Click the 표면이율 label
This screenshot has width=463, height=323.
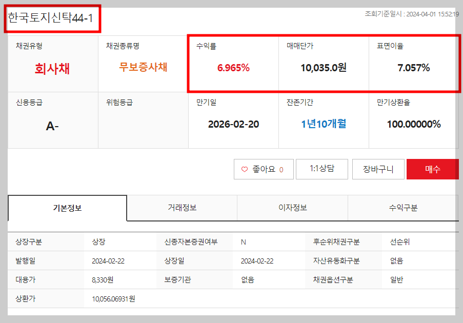pyautogui.click(x=390, y=46)
